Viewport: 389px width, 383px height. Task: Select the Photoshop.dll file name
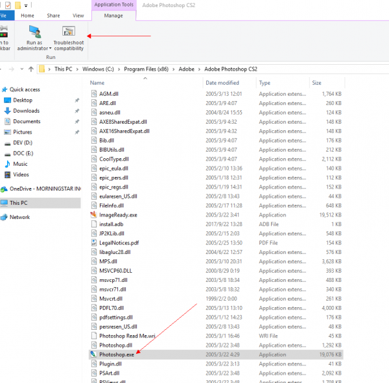coord(116,345)
